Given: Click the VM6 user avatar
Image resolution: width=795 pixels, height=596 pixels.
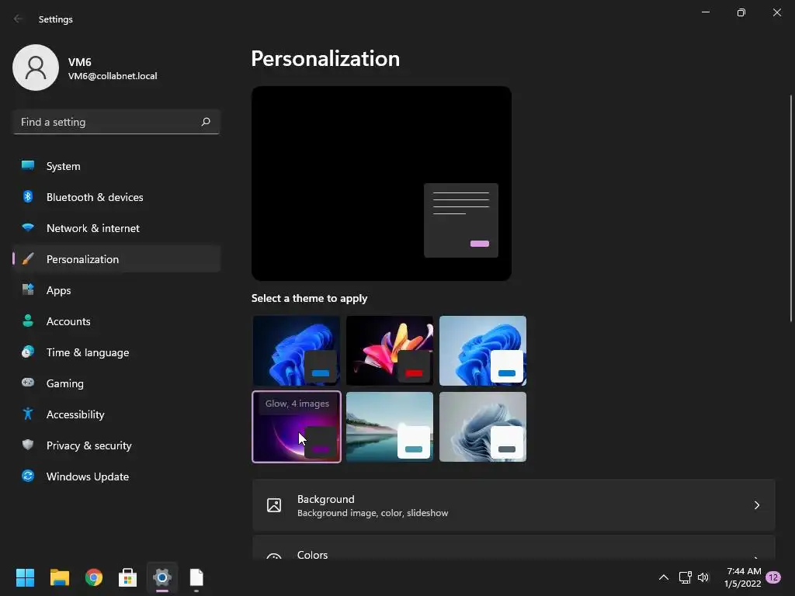Looking at the screenshot, I should 36,68.
